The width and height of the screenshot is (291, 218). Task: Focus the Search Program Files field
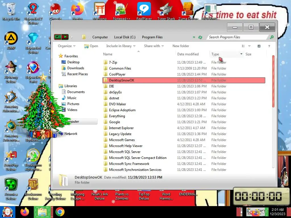coord(237,37)
